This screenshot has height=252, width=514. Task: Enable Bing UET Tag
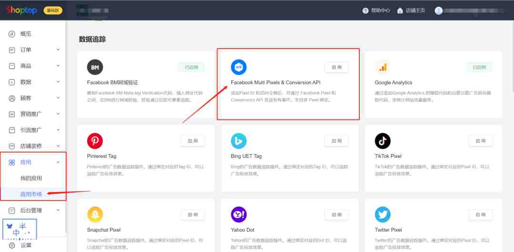tap(336, 141)
